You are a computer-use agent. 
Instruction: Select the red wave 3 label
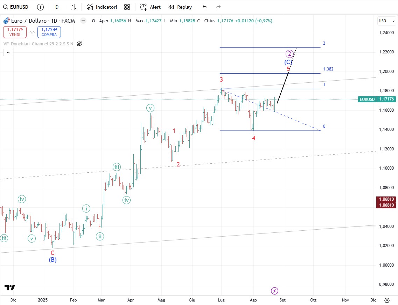pos(221,80)
